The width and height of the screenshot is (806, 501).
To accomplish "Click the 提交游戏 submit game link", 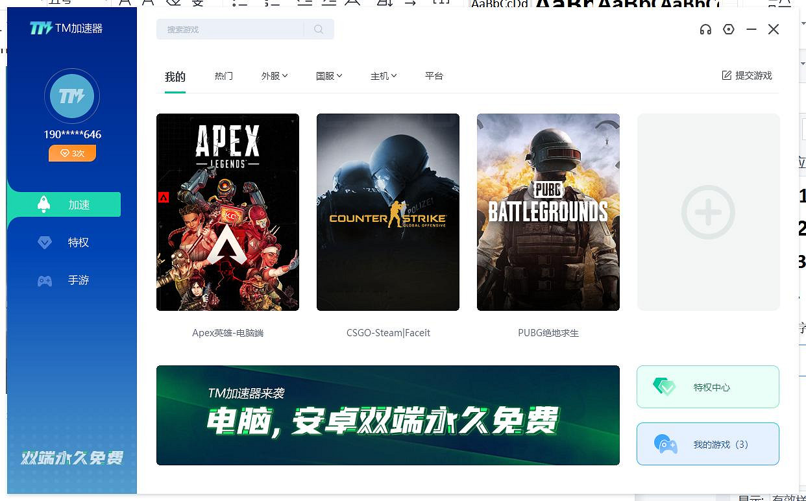I will [746, 75].
